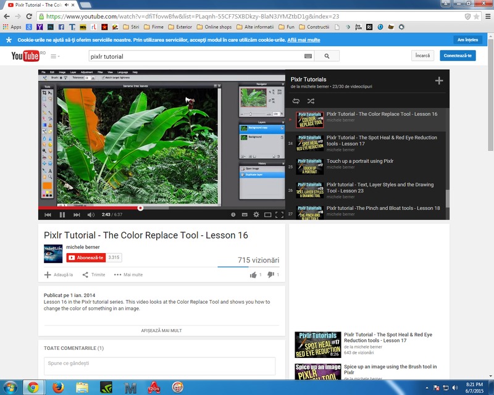Open the Apps bookmark shortcut
Image resolution: width=494 pixels, height=395 pixels.
click(12, 27)
